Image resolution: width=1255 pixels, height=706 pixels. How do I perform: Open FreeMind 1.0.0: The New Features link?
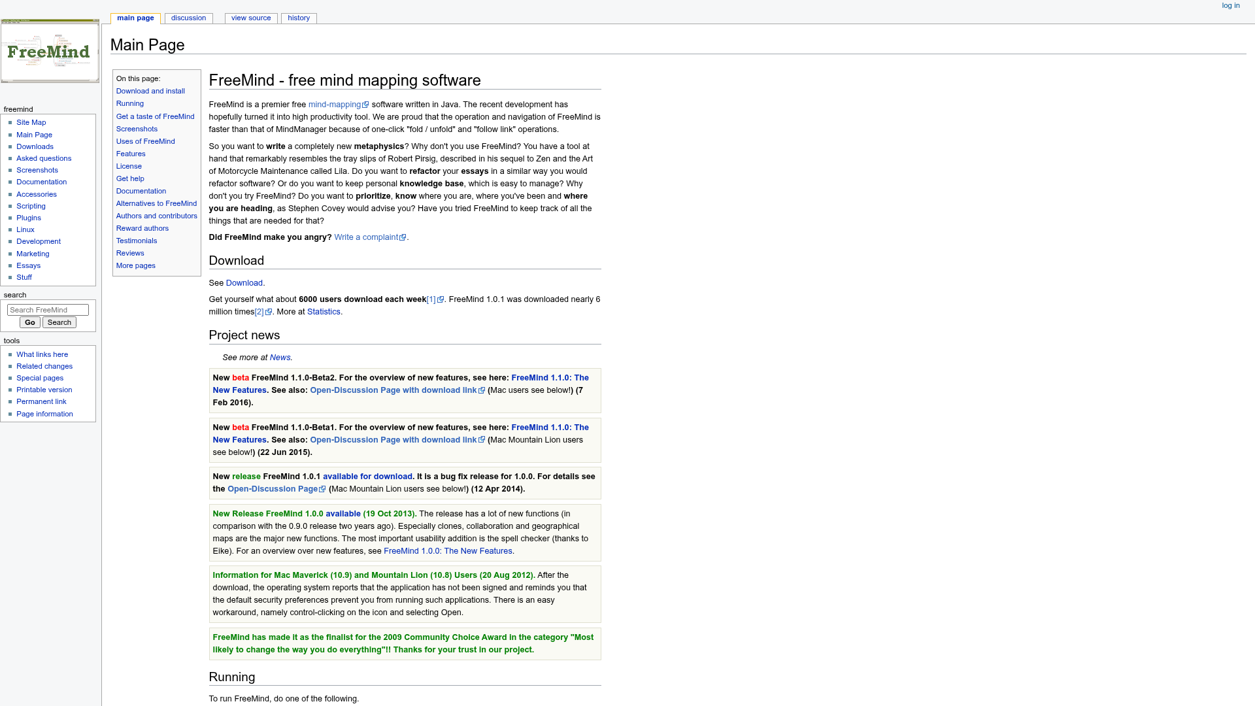(x=447, y=551)
